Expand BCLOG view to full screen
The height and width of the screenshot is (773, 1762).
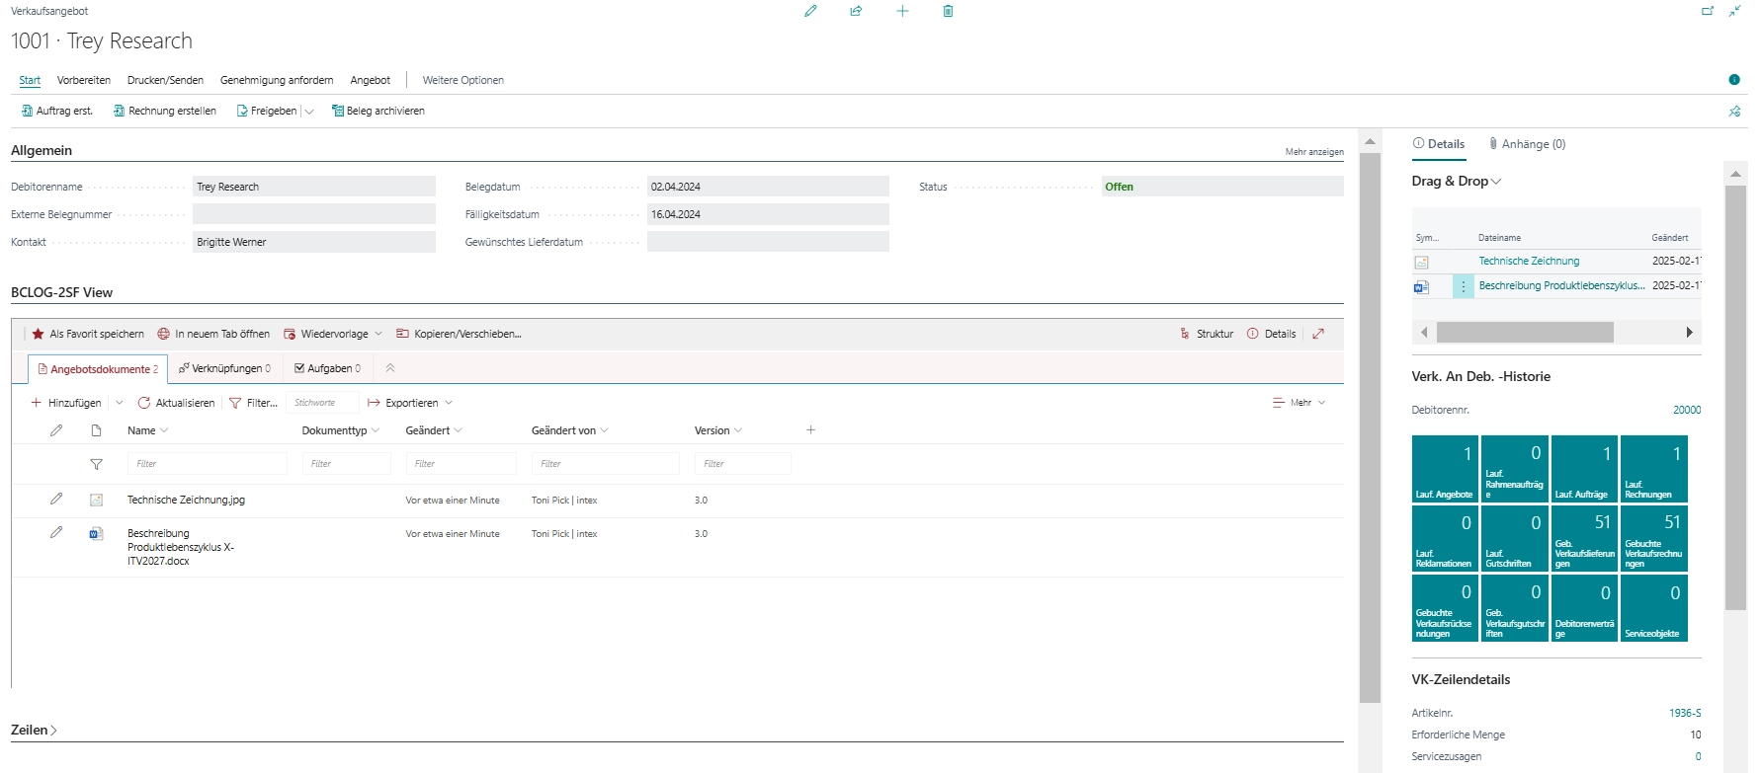coord(1318,334)
